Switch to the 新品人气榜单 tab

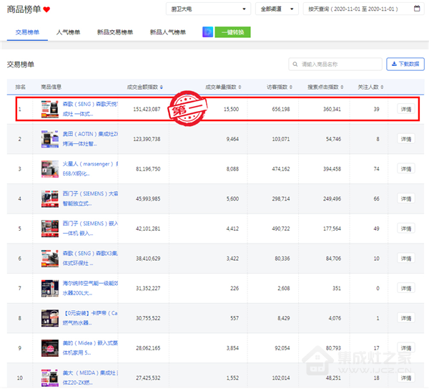168,32
